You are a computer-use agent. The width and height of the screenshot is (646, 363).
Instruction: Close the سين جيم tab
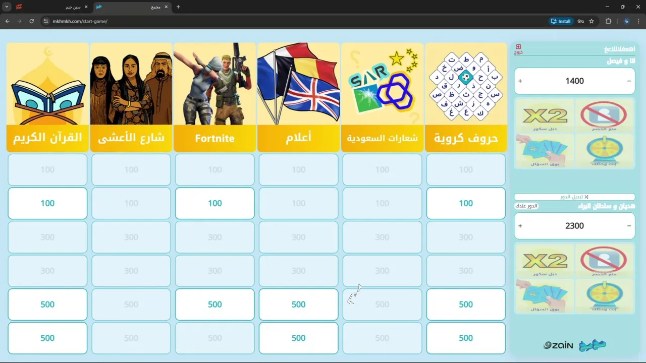pos(86,7)
